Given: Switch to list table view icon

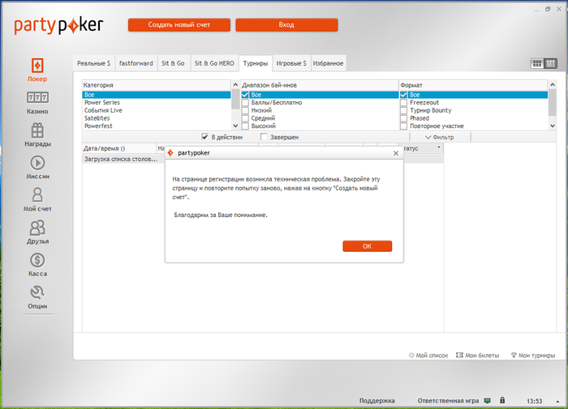Looking at the screenshot, I should click(550, 64).
